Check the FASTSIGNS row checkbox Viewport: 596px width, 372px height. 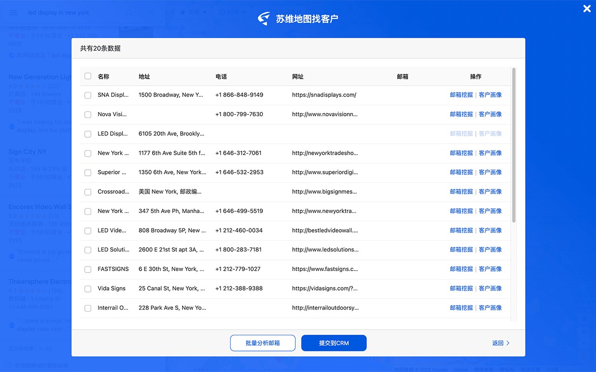click(x=88, y=270)
